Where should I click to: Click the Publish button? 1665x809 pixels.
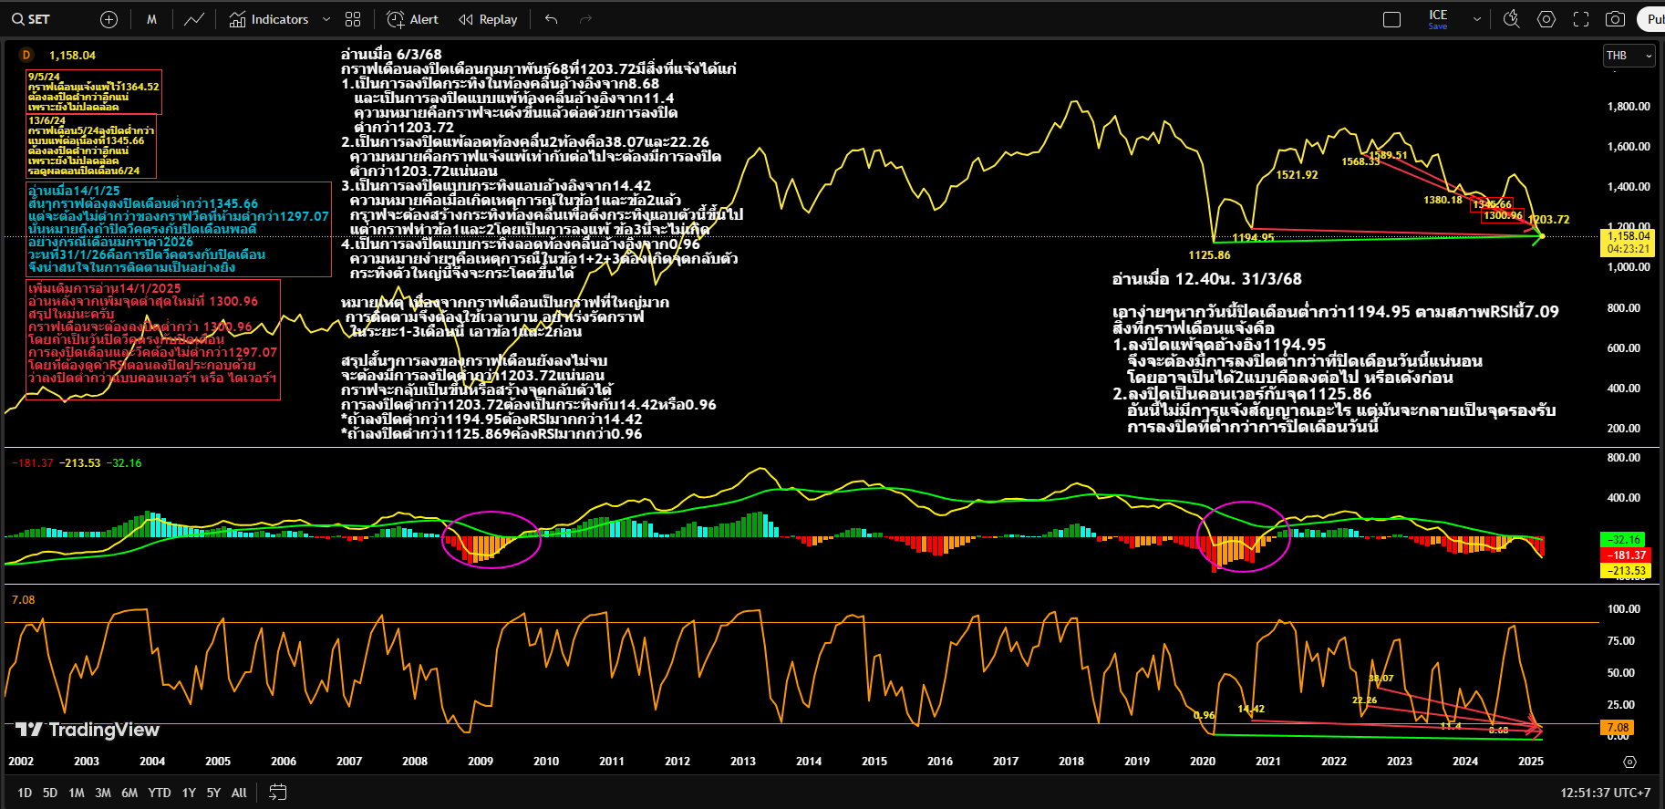[x=1652, y=19]
